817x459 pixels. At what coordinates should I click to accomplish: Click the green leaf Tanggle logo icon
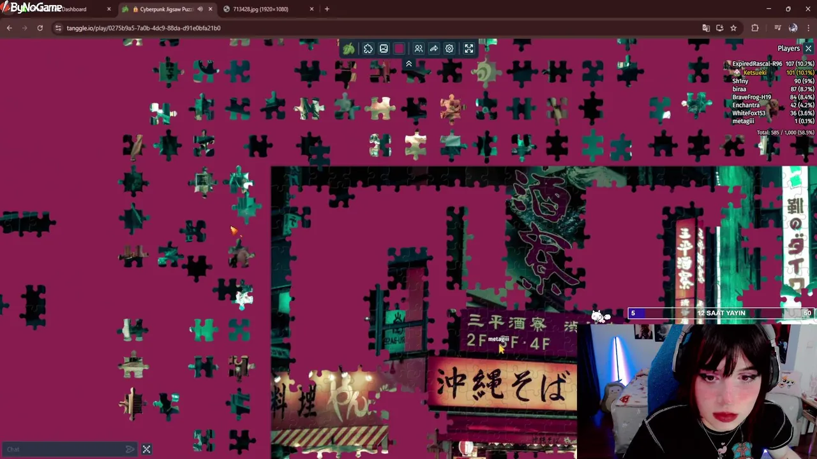click(x=349, y=48)
